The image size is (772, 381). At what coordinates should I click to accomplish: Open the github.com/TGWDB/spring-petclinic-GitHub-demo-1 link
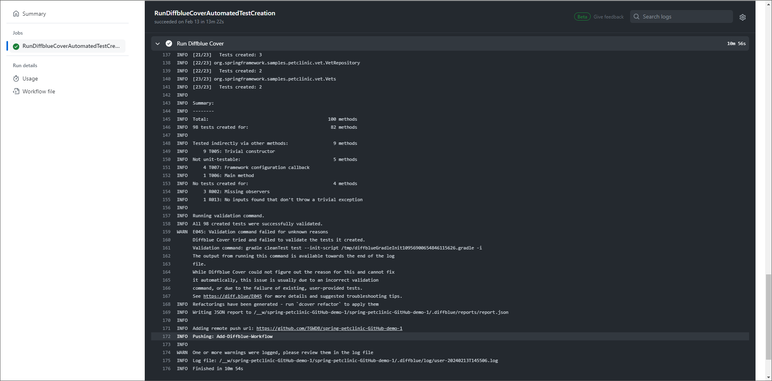[329, 328]
